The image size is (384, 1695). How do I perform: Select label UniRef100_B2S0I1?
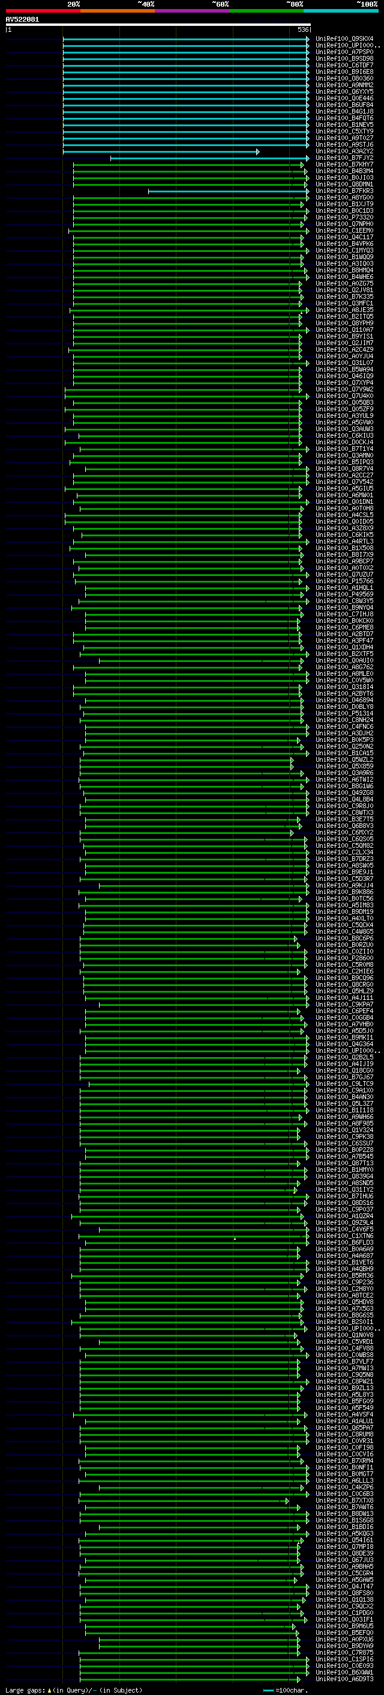tap(344, 1322)
